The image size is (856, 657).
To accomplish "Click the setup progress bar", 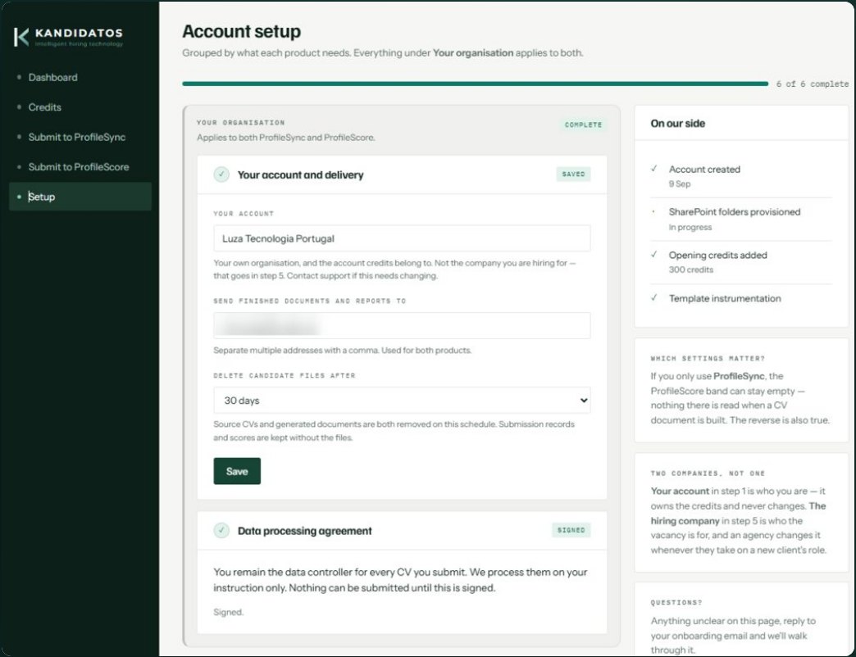I will [x=475, y=84].
